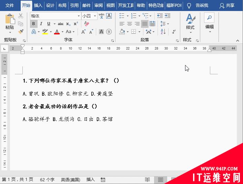Toggle superscript formatting
The image size is (243, 184).
point(76,24)
